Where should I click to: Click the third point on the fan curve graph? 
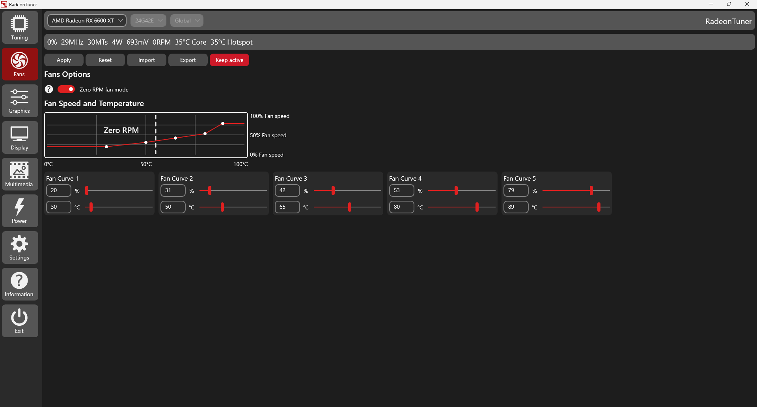pyautogui.click(x=175, y=138)
